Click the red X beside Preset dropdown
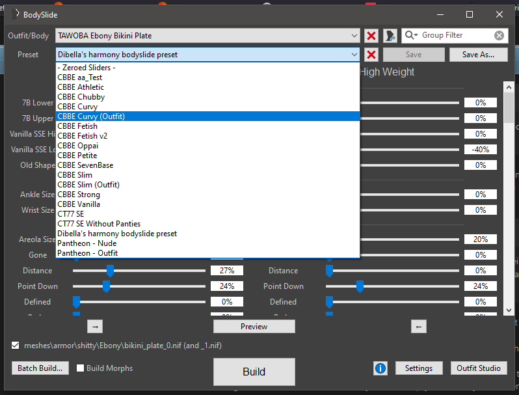Viewport: 519px width, 395px height. (371, 55)
